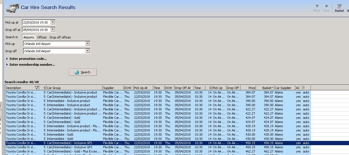The image size is (349, 155).
Task: Switch to Offices search option
Action: click(42, 37)
